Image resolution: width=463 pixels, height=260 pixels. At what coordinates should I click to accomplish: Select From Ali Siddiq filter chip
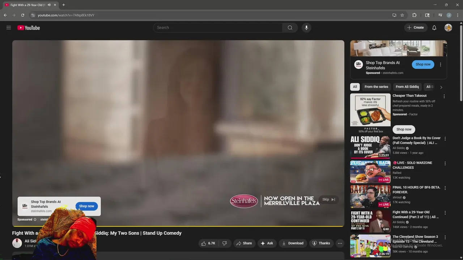407,87
